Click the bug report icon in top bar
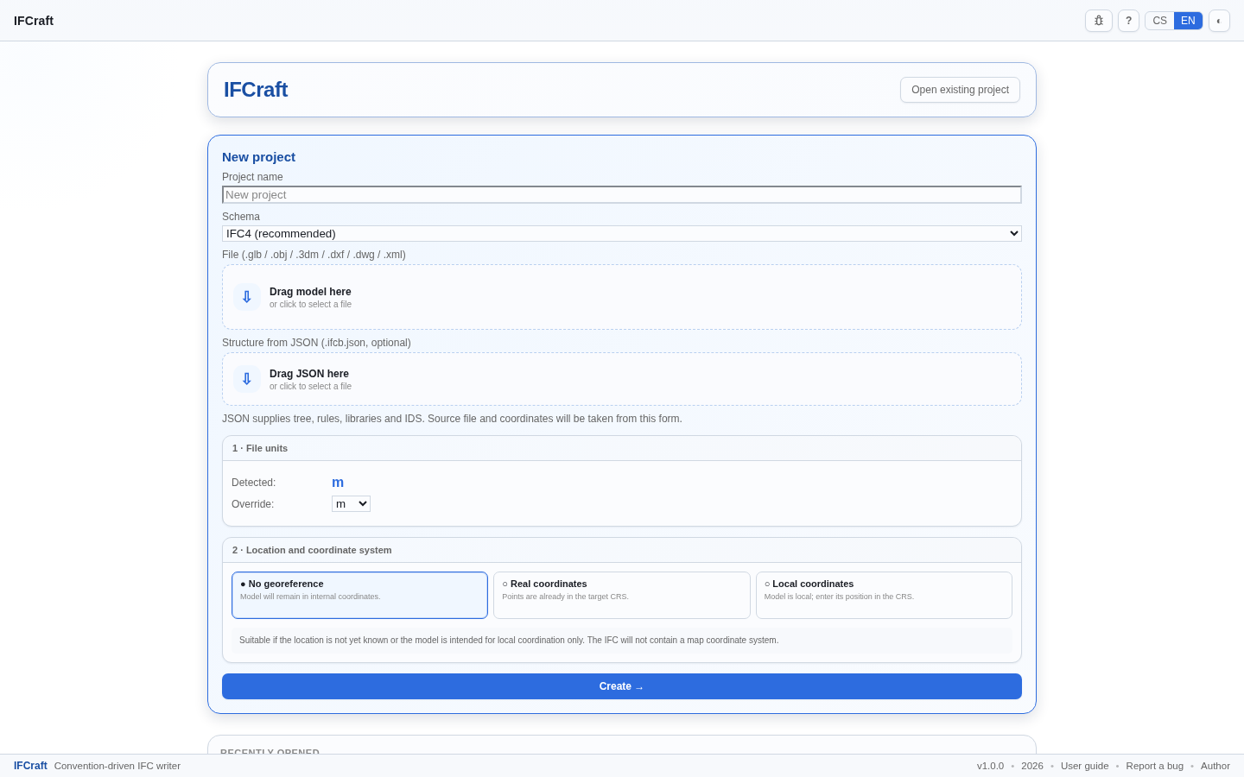 click(x=1099, y=21)
